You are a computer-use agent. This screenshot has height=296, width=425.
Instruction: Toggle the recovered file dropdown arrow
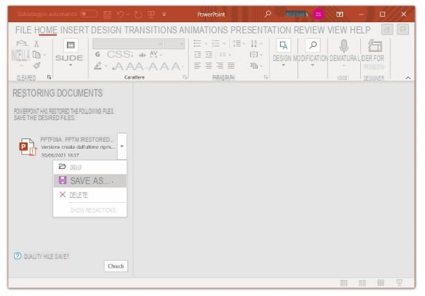click(x=122, y=146)
